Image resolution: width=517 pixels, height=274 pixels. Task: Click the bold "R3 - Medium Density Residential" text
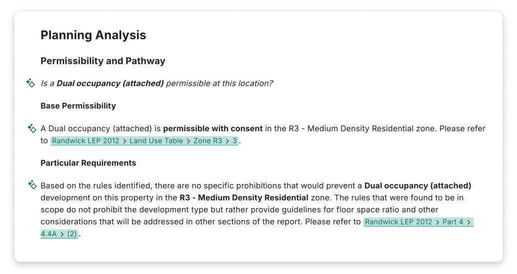coord(244,198)
